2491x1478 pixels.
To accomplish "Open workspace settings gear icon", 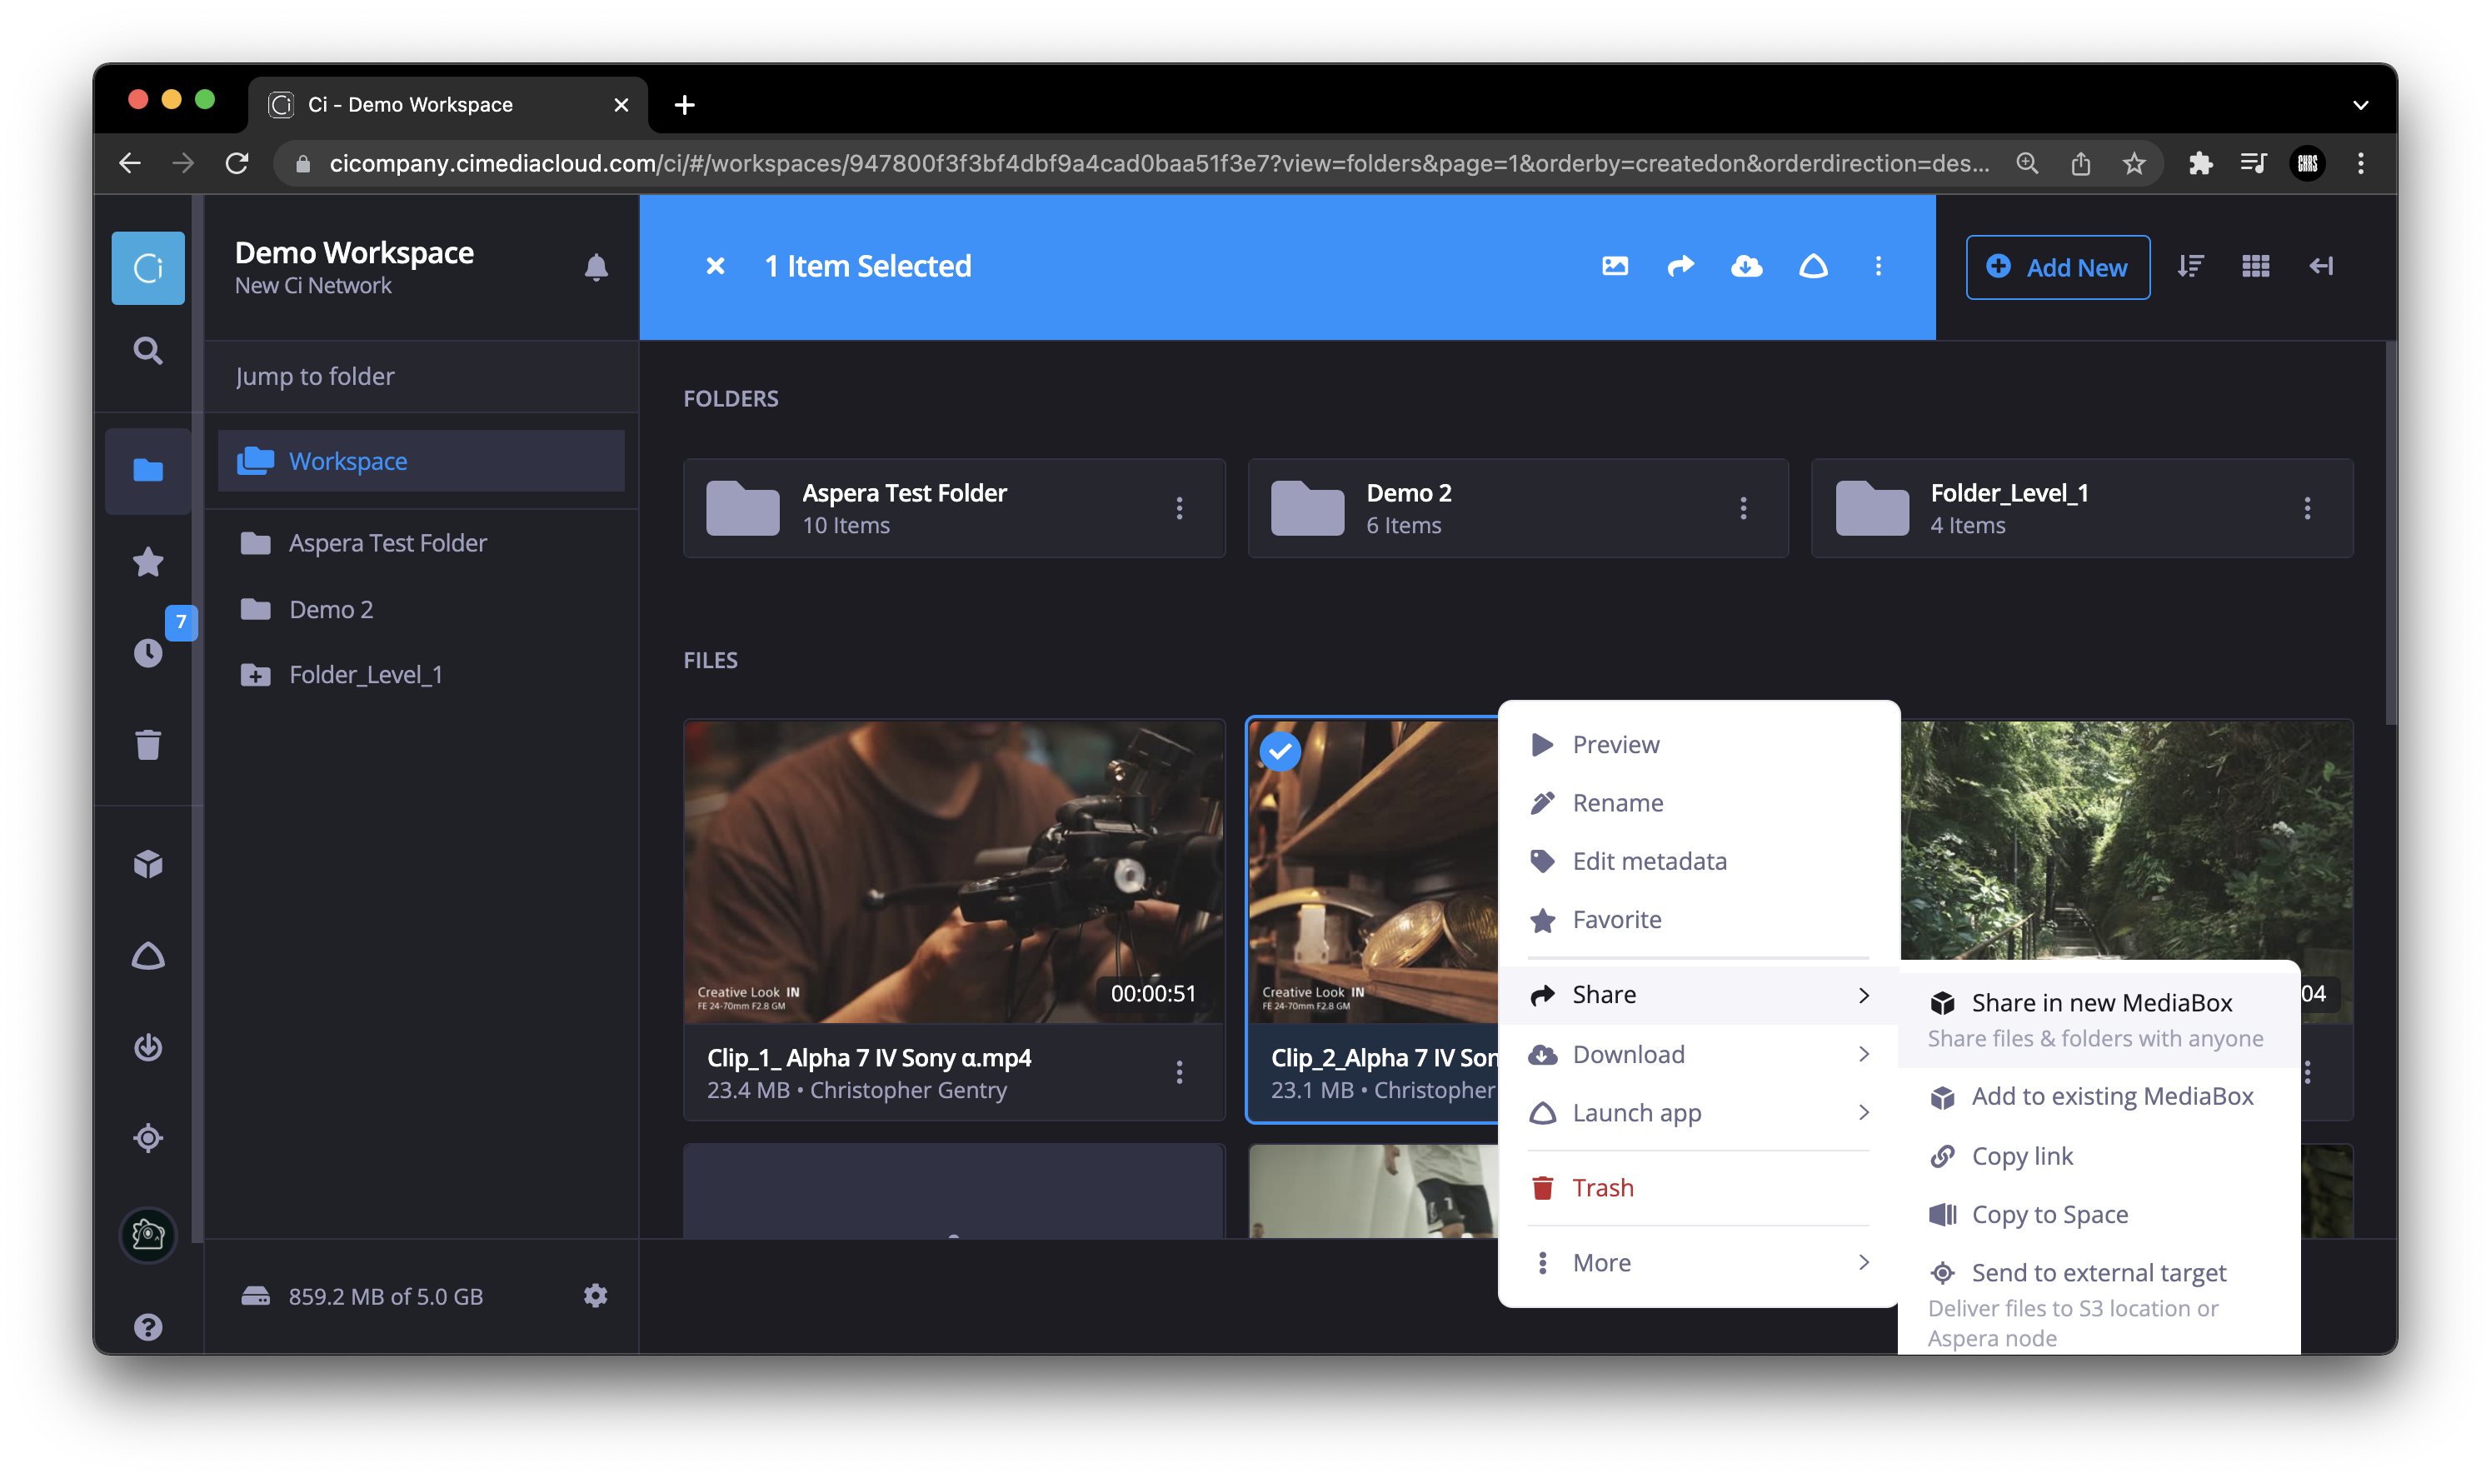I will 596,1296.
